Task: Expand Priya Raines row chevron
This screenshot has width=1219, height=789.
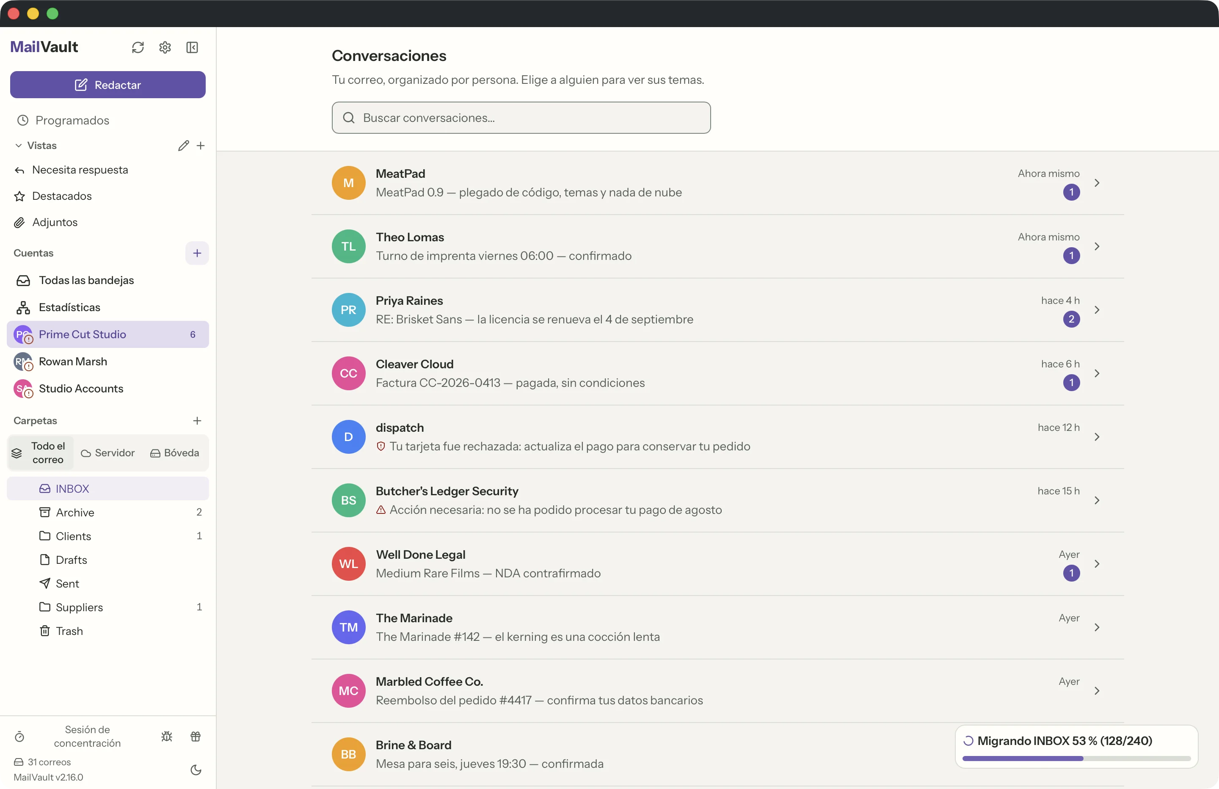Action: [x=1097, y=310]
